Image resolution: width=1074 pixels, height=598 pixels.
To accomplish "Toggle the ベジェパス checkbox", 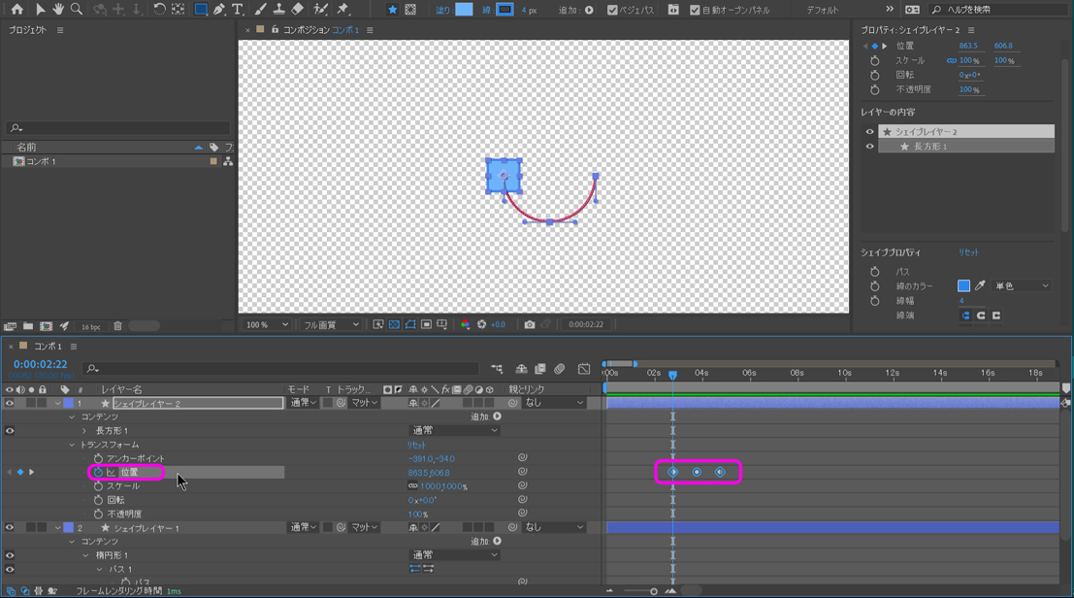I will point(612,10).
